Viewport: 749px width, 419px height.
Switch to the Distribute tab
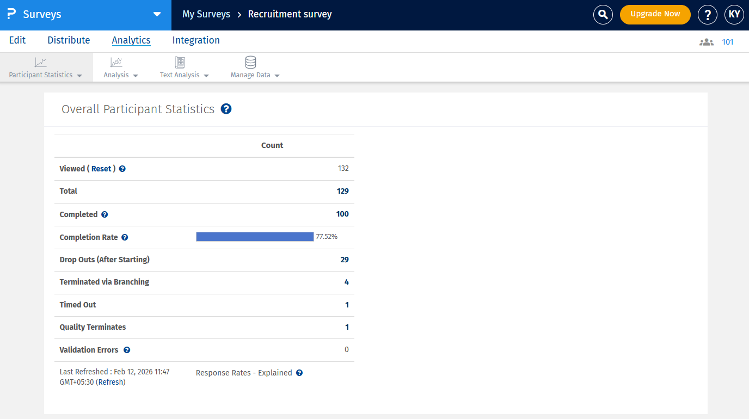point(69,40)
